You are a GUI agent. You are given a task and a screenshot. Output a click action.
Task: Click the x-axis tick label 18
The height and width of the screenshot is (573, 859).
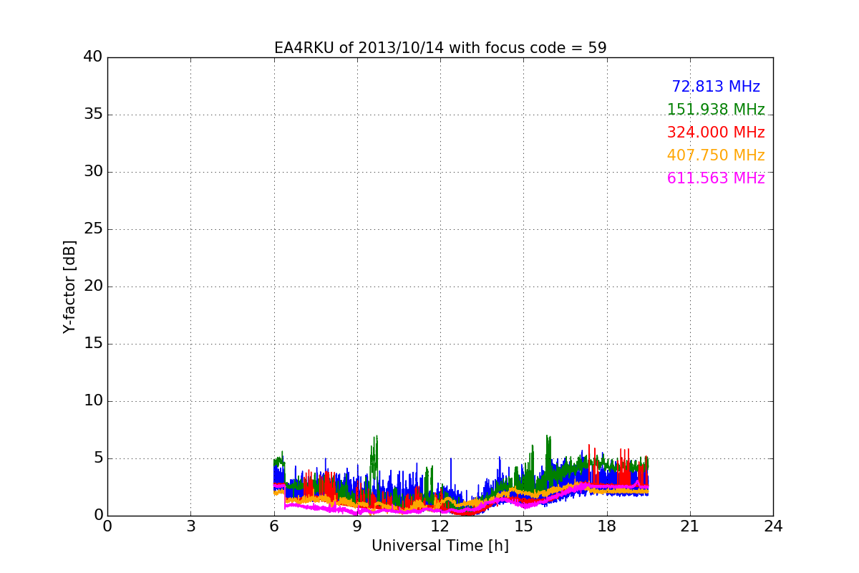pos(607,526)
